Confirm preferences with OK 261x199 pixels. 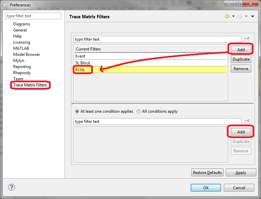pos(206,188)
